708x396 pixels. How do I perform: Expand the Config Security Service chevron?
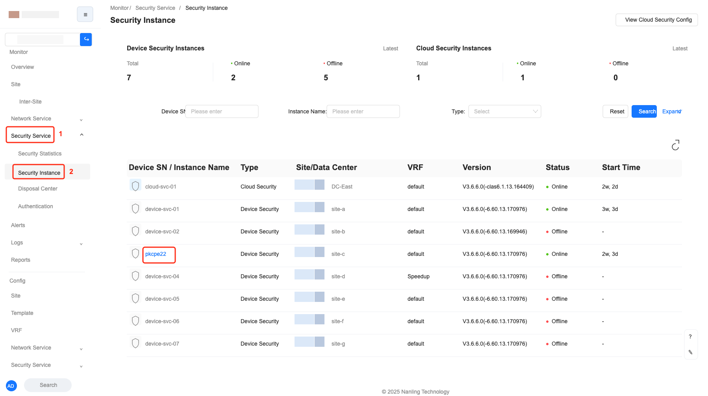click(x=81, y=366)
